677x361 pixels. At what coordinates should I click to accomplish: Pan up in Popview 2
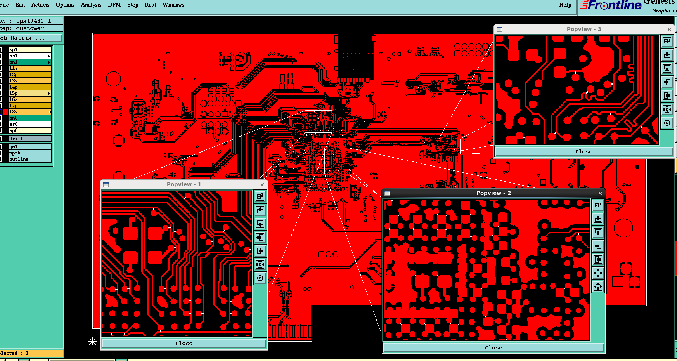(x=598, y=219)
